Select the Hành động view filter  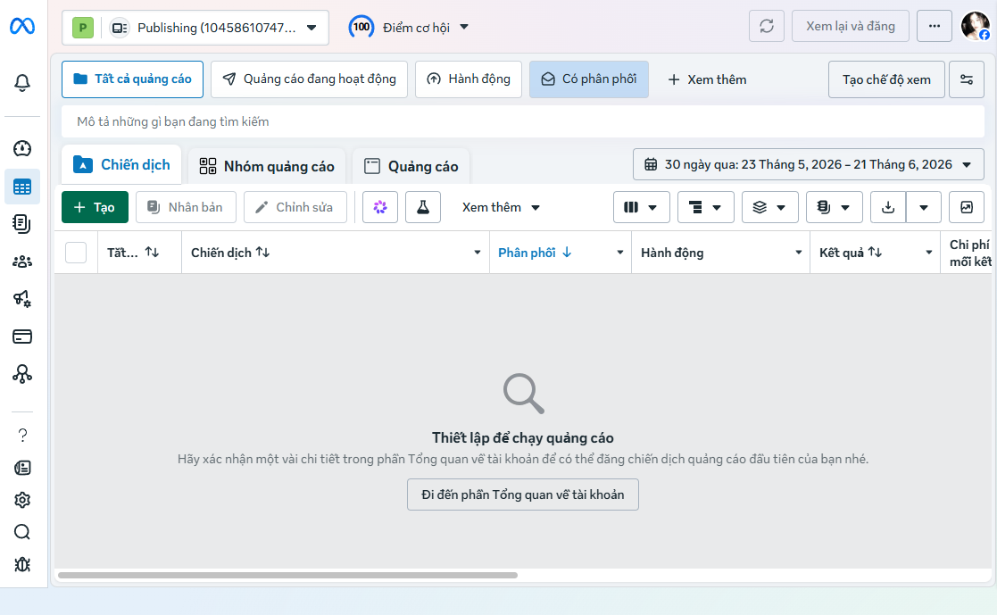tap(469, 79)
